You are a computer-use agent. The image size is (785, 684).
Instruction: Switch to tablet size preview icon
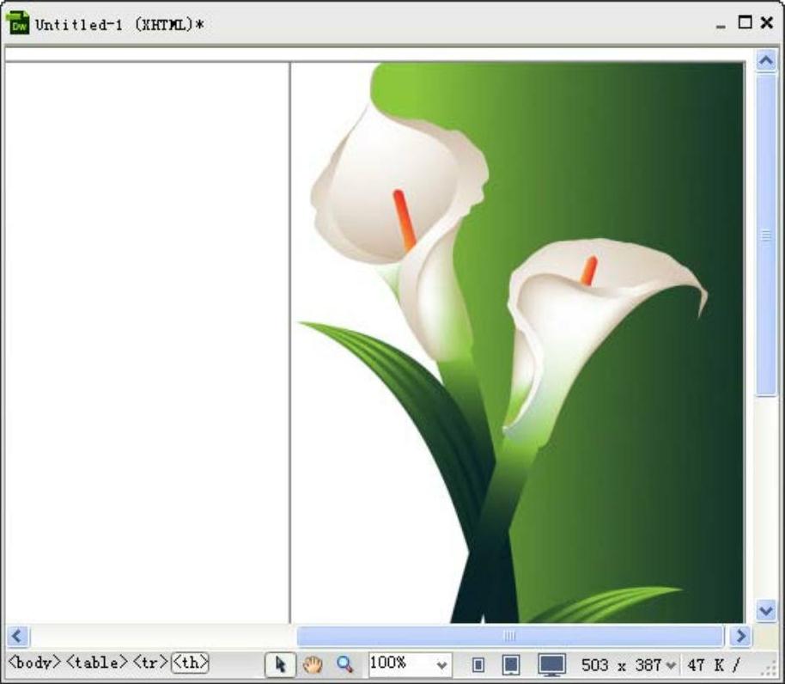[511, 665]
